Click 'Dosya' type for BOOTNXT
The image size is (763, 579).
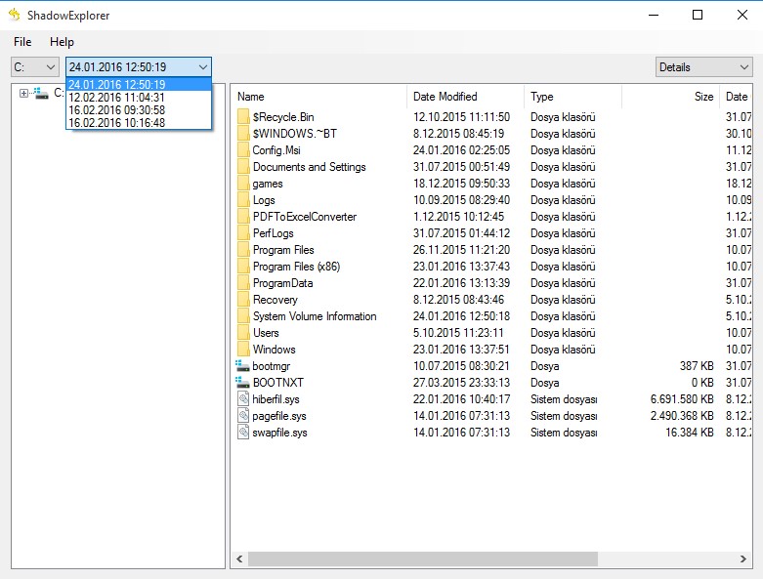[x=544, y=383]
